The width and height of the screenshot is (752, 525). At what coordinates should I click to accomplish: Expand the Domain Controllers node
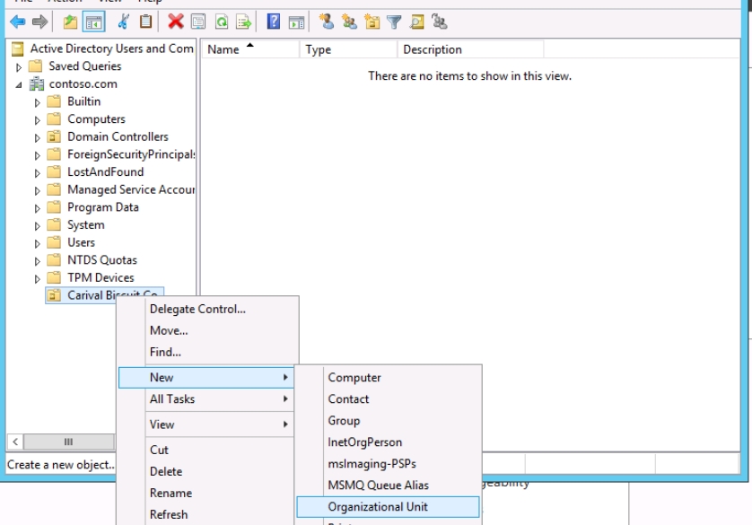point(38,137)
